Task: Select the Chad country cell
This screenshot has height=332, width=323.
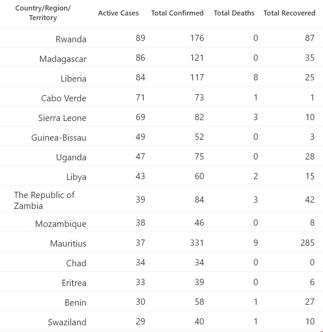Action: [x=76, y=263]
